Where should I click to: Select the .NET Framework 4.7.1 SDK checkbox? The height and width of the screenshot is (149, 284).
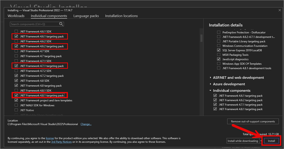16,61
